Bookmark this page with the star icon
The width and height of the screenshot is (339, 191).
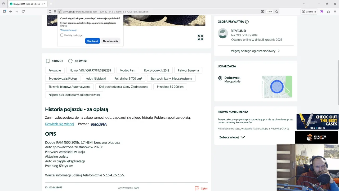[276, 11]
